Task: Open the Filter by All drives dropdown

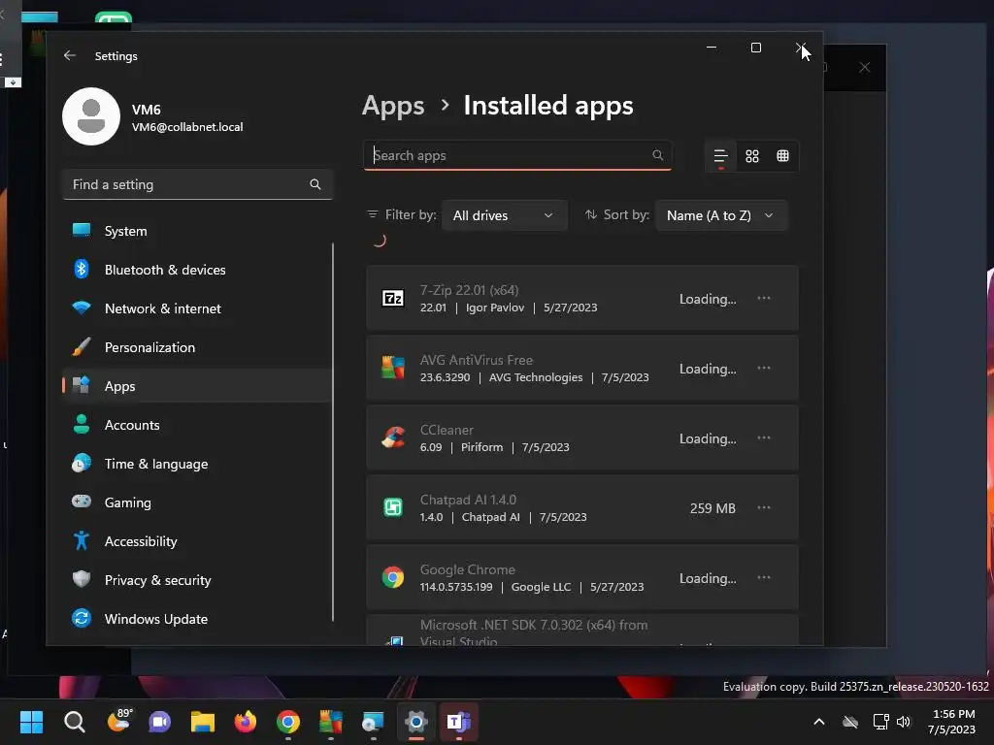Action: coord(505,215)
